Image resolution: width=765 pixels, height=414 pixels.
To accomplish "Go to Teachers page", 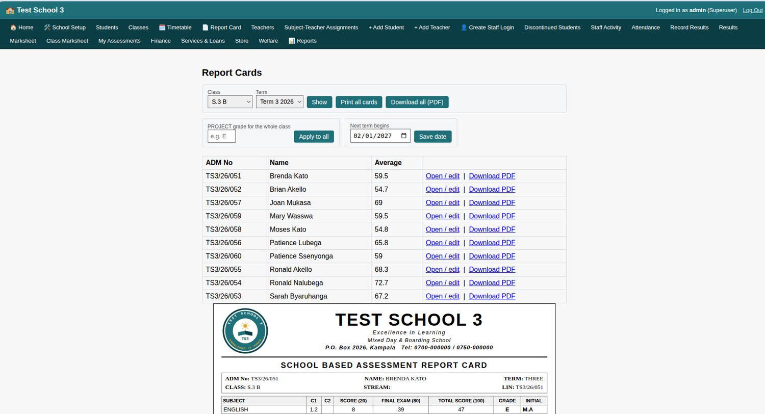I will 263,28.
